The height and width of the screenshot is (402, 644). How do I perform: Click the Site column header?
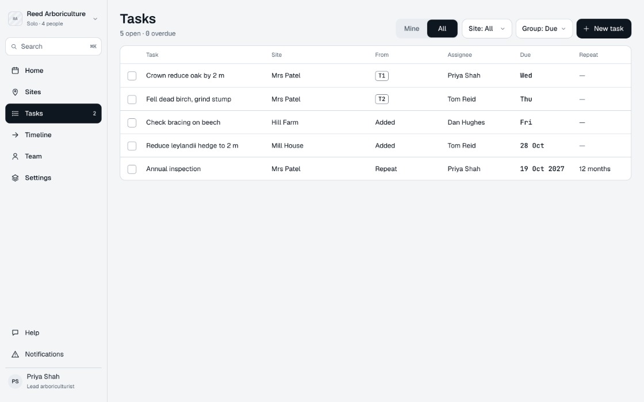(x=277, y=55)
